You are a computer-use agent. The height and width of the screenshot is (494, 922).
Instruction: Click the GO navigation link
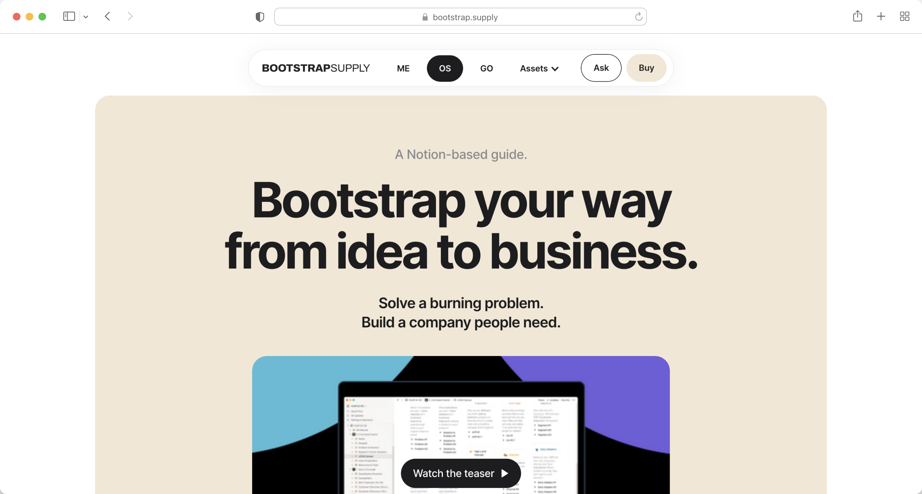pyautogui.click(x=486, y=68)
